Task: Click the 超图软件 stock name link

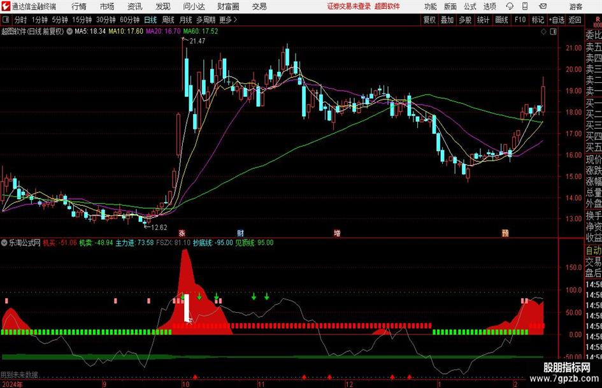Action: coord(387,6)
